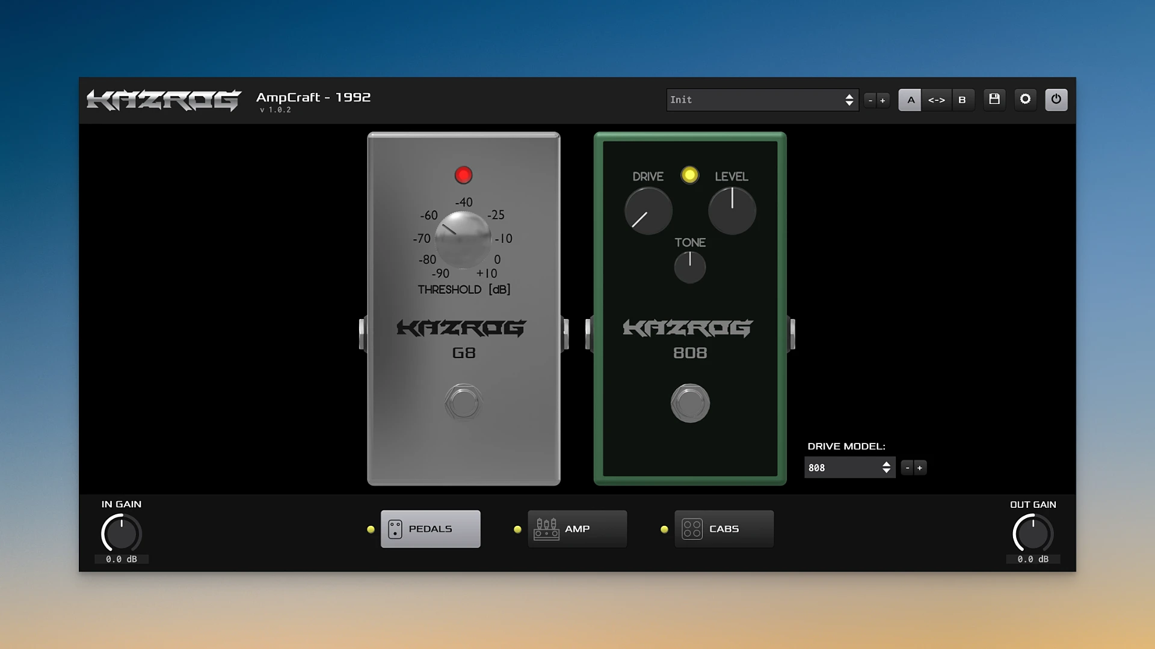
Task: Adjust the THRESHOLD knob on the G8
Action: tap(463, 237)
